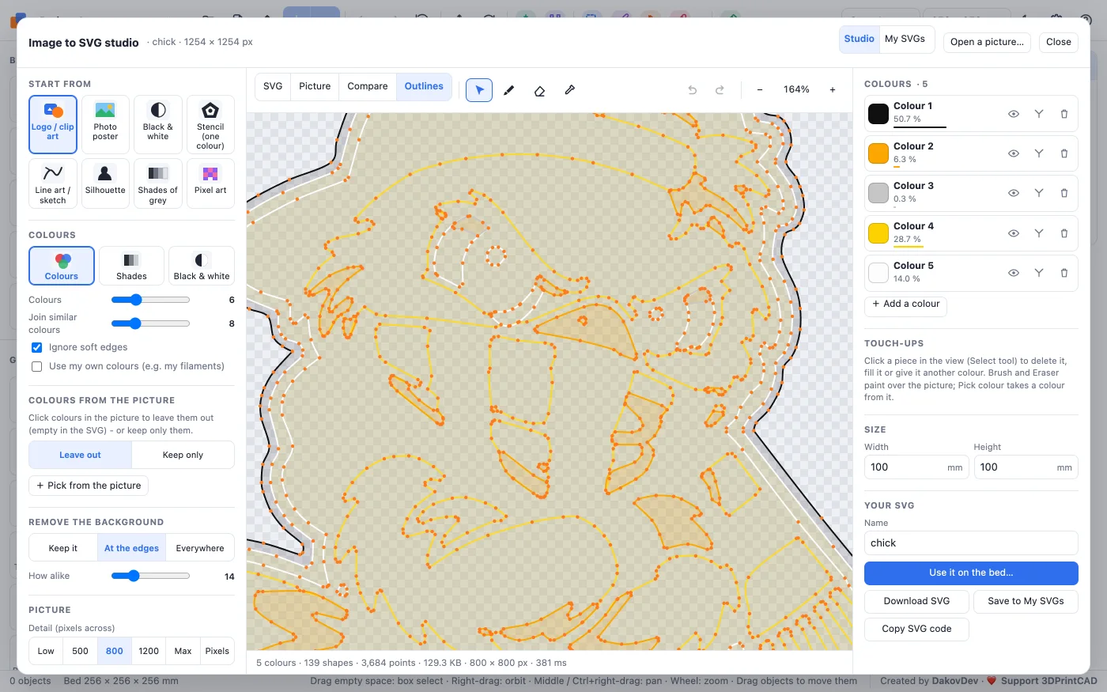
Task: Click the Y-shaped icon for Colour 2
Action: click(1039, 153)
